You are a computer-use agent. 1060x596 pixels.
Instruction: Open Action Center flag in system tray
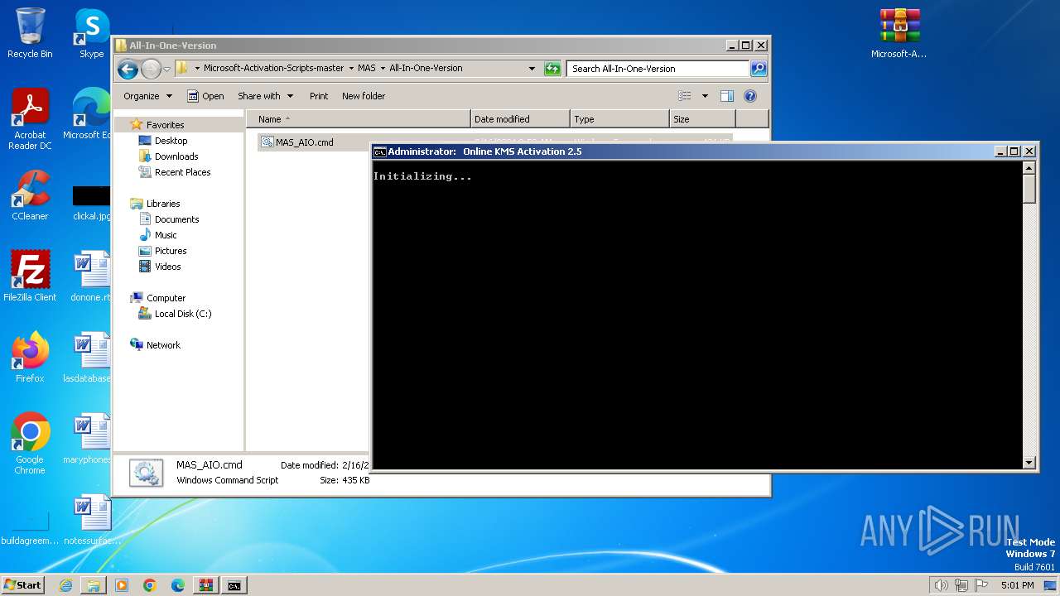[x=982, y=585]
